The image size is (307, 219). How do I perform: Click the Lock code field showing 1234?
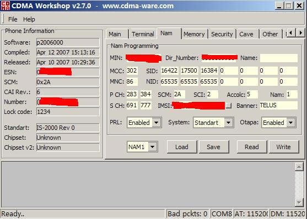68,112
